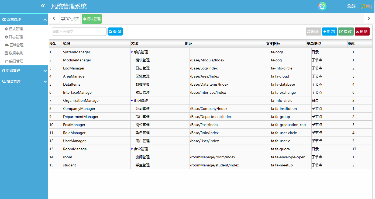Click the /Base/Department/Index address cell

(230, 117)
